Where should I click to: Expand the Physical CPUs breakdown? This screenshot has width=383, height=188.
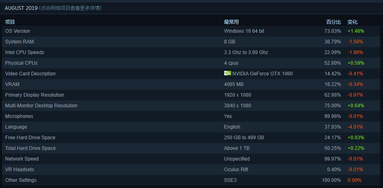(x=191, y=63)
